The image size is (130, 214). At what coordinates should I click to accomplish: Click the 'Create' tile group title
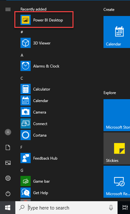(x=109, y=10)
